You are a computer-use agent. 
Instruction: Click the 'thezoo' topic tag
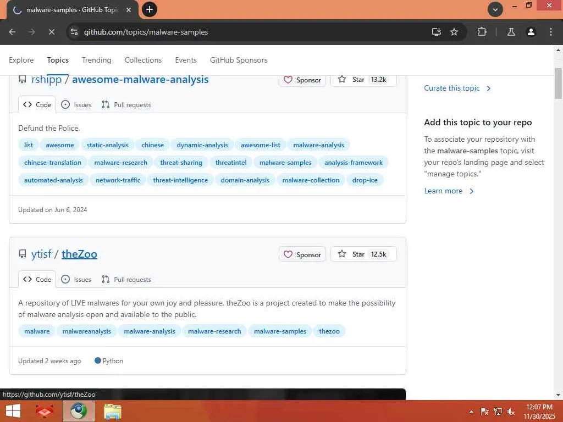(329, 331)
